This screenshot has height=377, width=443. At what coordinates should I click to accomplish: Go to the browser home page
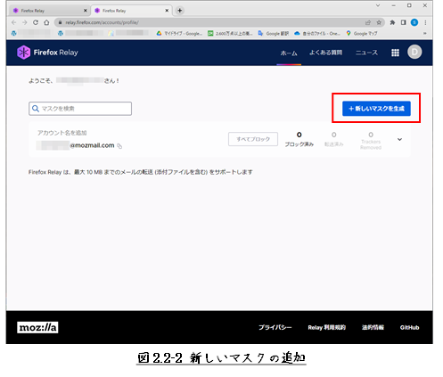coord(46,22)
